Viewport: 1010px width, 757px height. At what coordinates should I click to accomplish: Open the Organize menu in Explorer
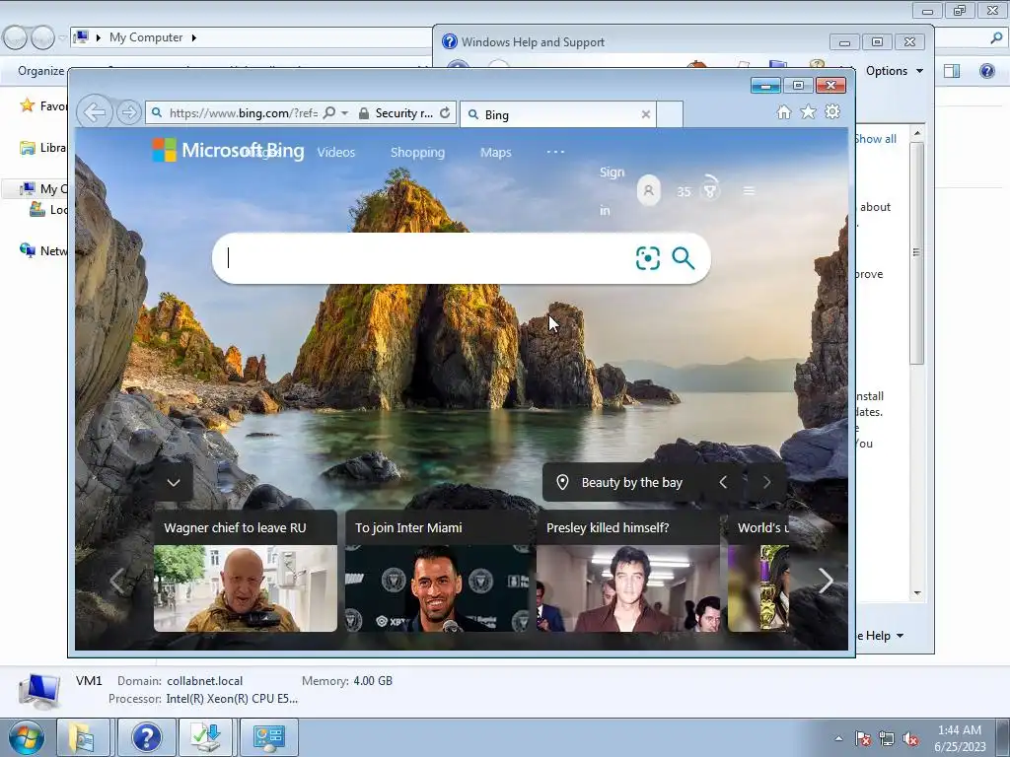40,71
